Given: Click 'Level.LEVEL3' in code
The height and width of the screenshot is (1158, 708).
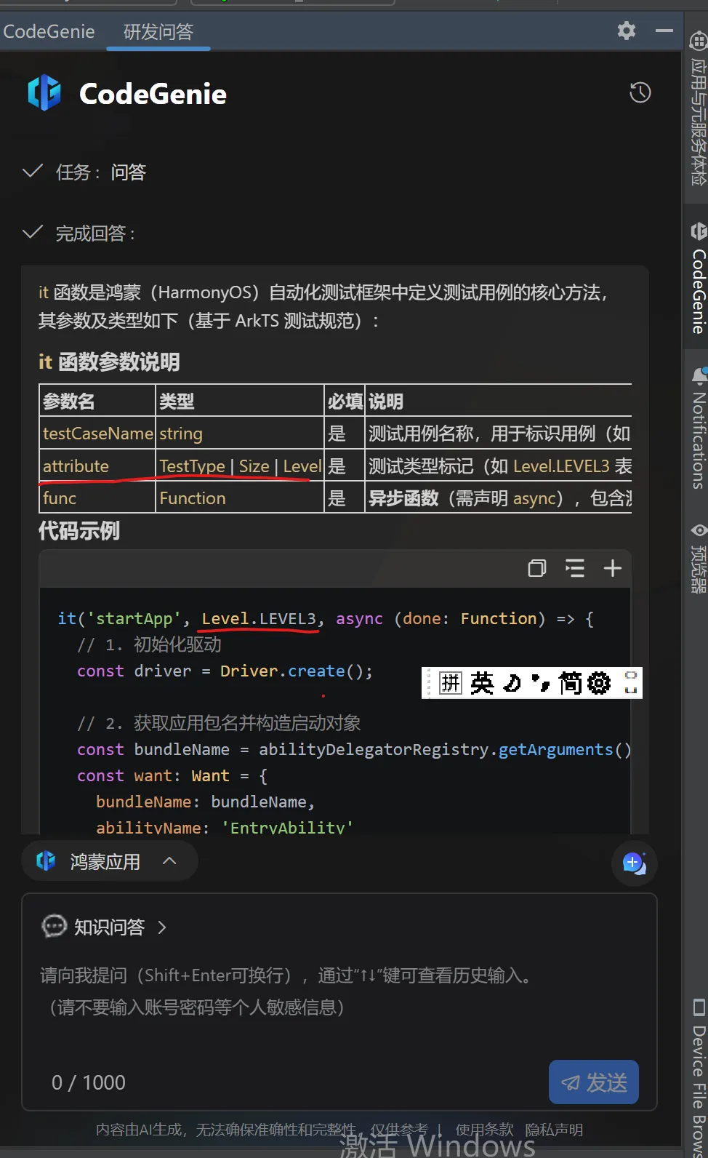Looking at the screenshot, I should point(259,618).
